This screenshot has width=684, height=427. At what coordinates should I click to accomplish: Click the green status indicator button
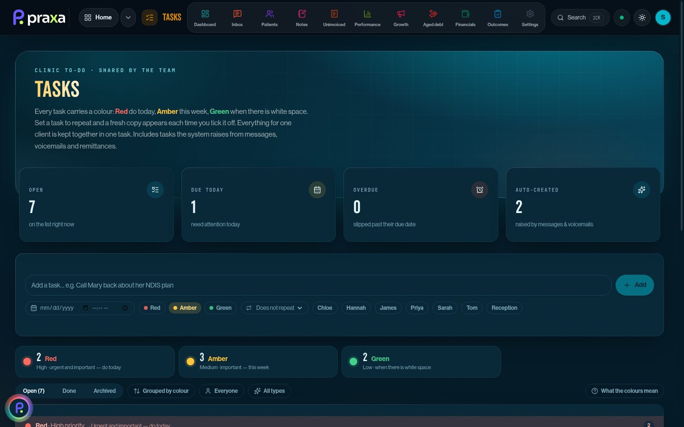coord(622,18)
